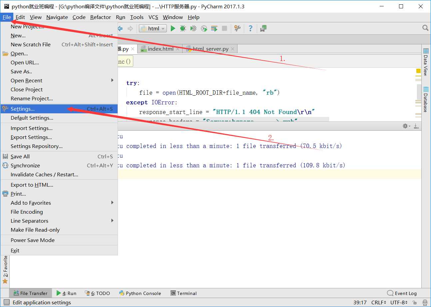This screenshot has width=431, height=307.
Task: Open the Event Log tool window
Action: tap(402, 293)
